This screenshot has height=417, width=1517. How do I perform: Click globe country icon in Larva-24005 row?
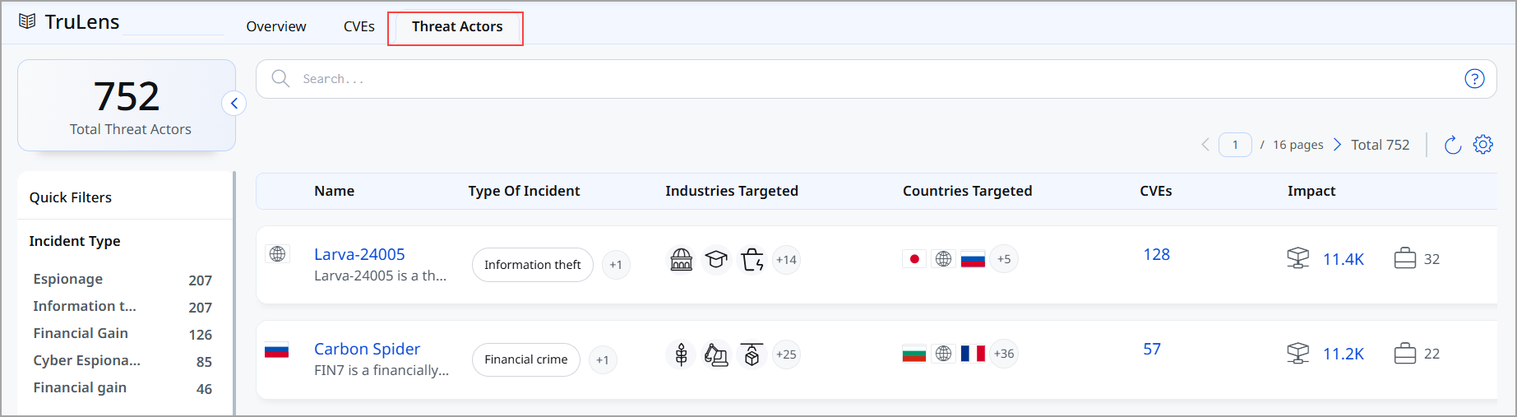coord(944,259)
